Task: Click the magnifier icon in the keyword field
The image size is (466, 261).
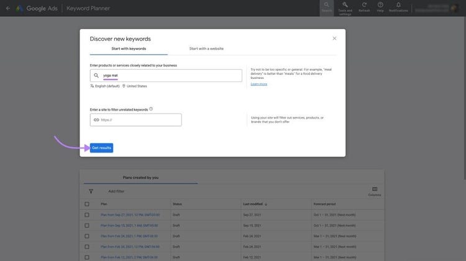Action: pos(96,76)
